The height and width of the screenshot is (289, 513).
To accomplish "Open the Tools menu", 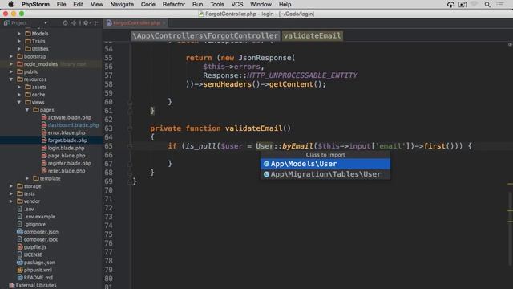I will (217, 4).
